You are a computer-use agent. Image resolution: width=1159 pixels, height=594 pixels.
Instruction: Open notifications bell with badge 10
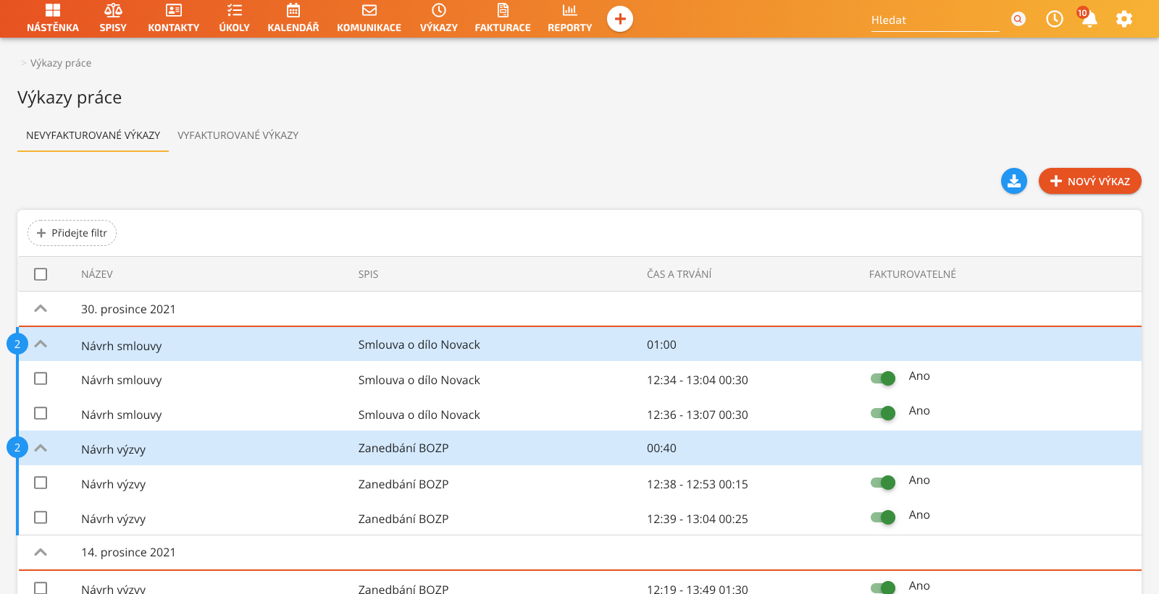coord(1088,18)
